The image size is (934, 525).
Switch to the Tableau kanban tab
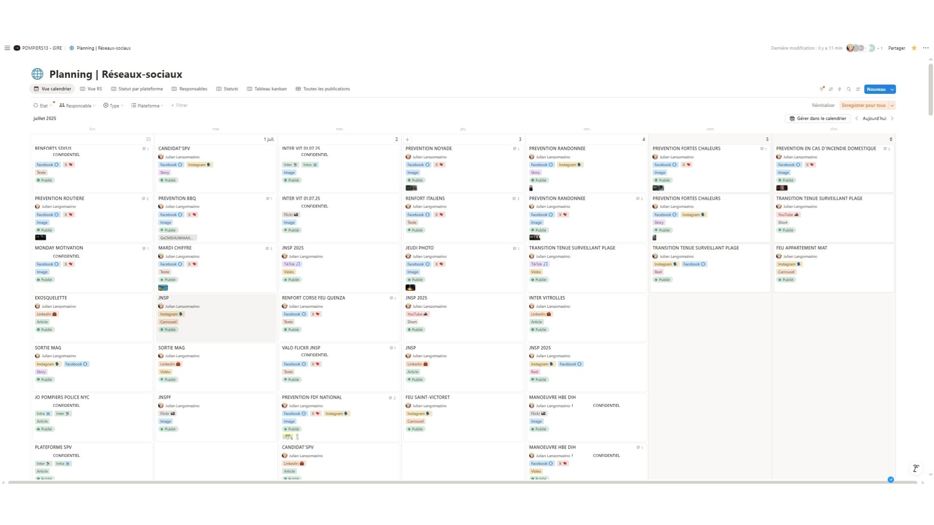(x=267, y=89)
